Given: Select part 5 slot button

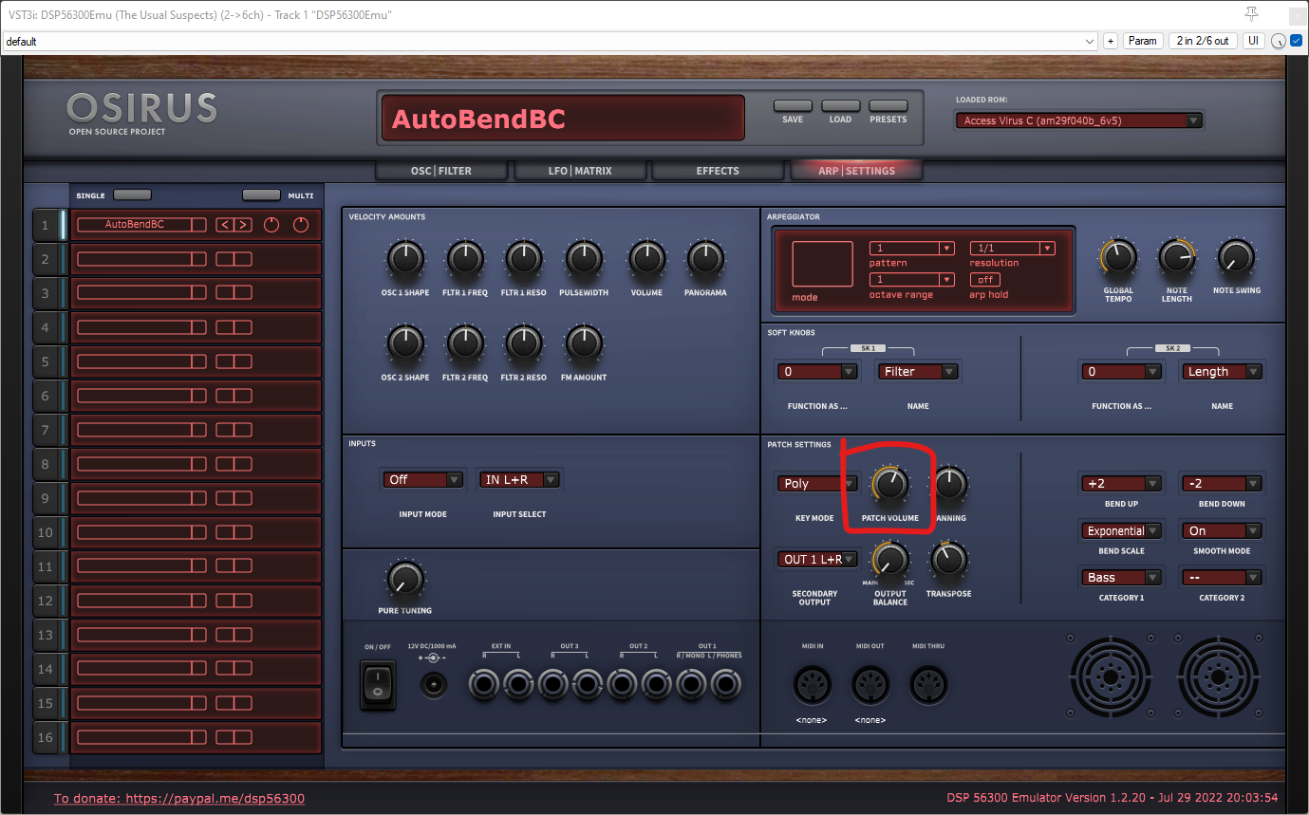Looking at the screenshot, I should coord(46,361).
